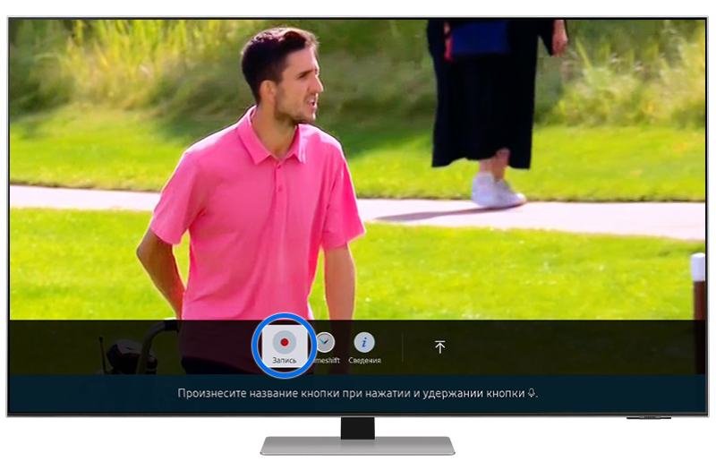Select the "Запись" text label
This screenshot has height=470, width=716.
click(x=286, y=360)
